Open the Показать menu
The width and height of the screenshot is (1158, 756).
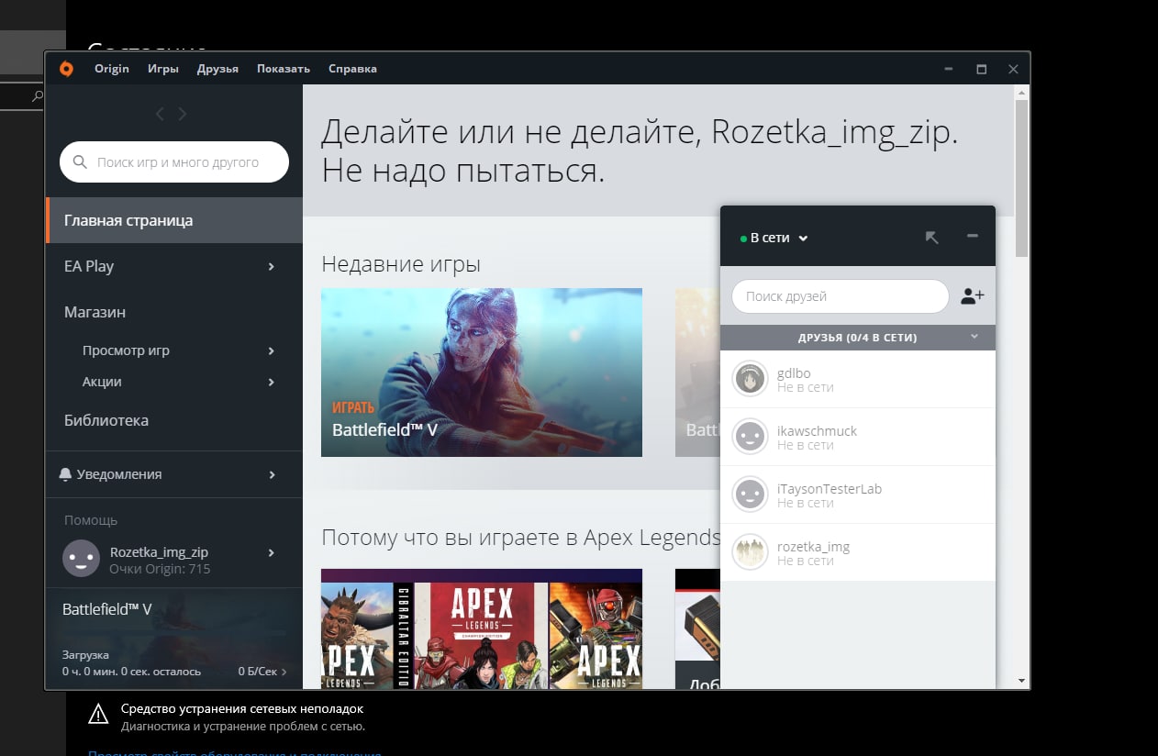pos(284,69)
